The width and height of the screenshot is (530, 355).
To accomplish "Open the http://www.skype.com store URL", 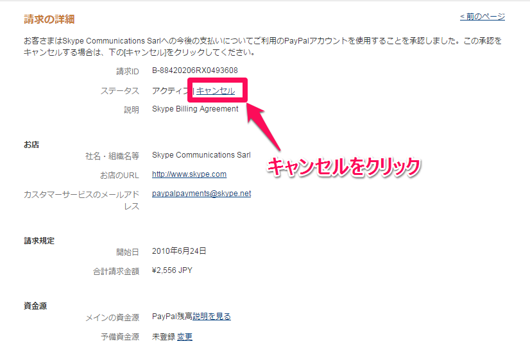I will coord(189,174).
